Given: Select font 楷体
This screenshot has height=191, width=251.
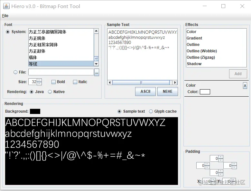Looking at the screenshot, I should click(x=61, y=57).
